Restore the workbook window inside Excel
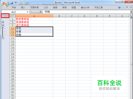Image resolution: width=133 pixels, height=99 pixels. (x=127, y=7)
